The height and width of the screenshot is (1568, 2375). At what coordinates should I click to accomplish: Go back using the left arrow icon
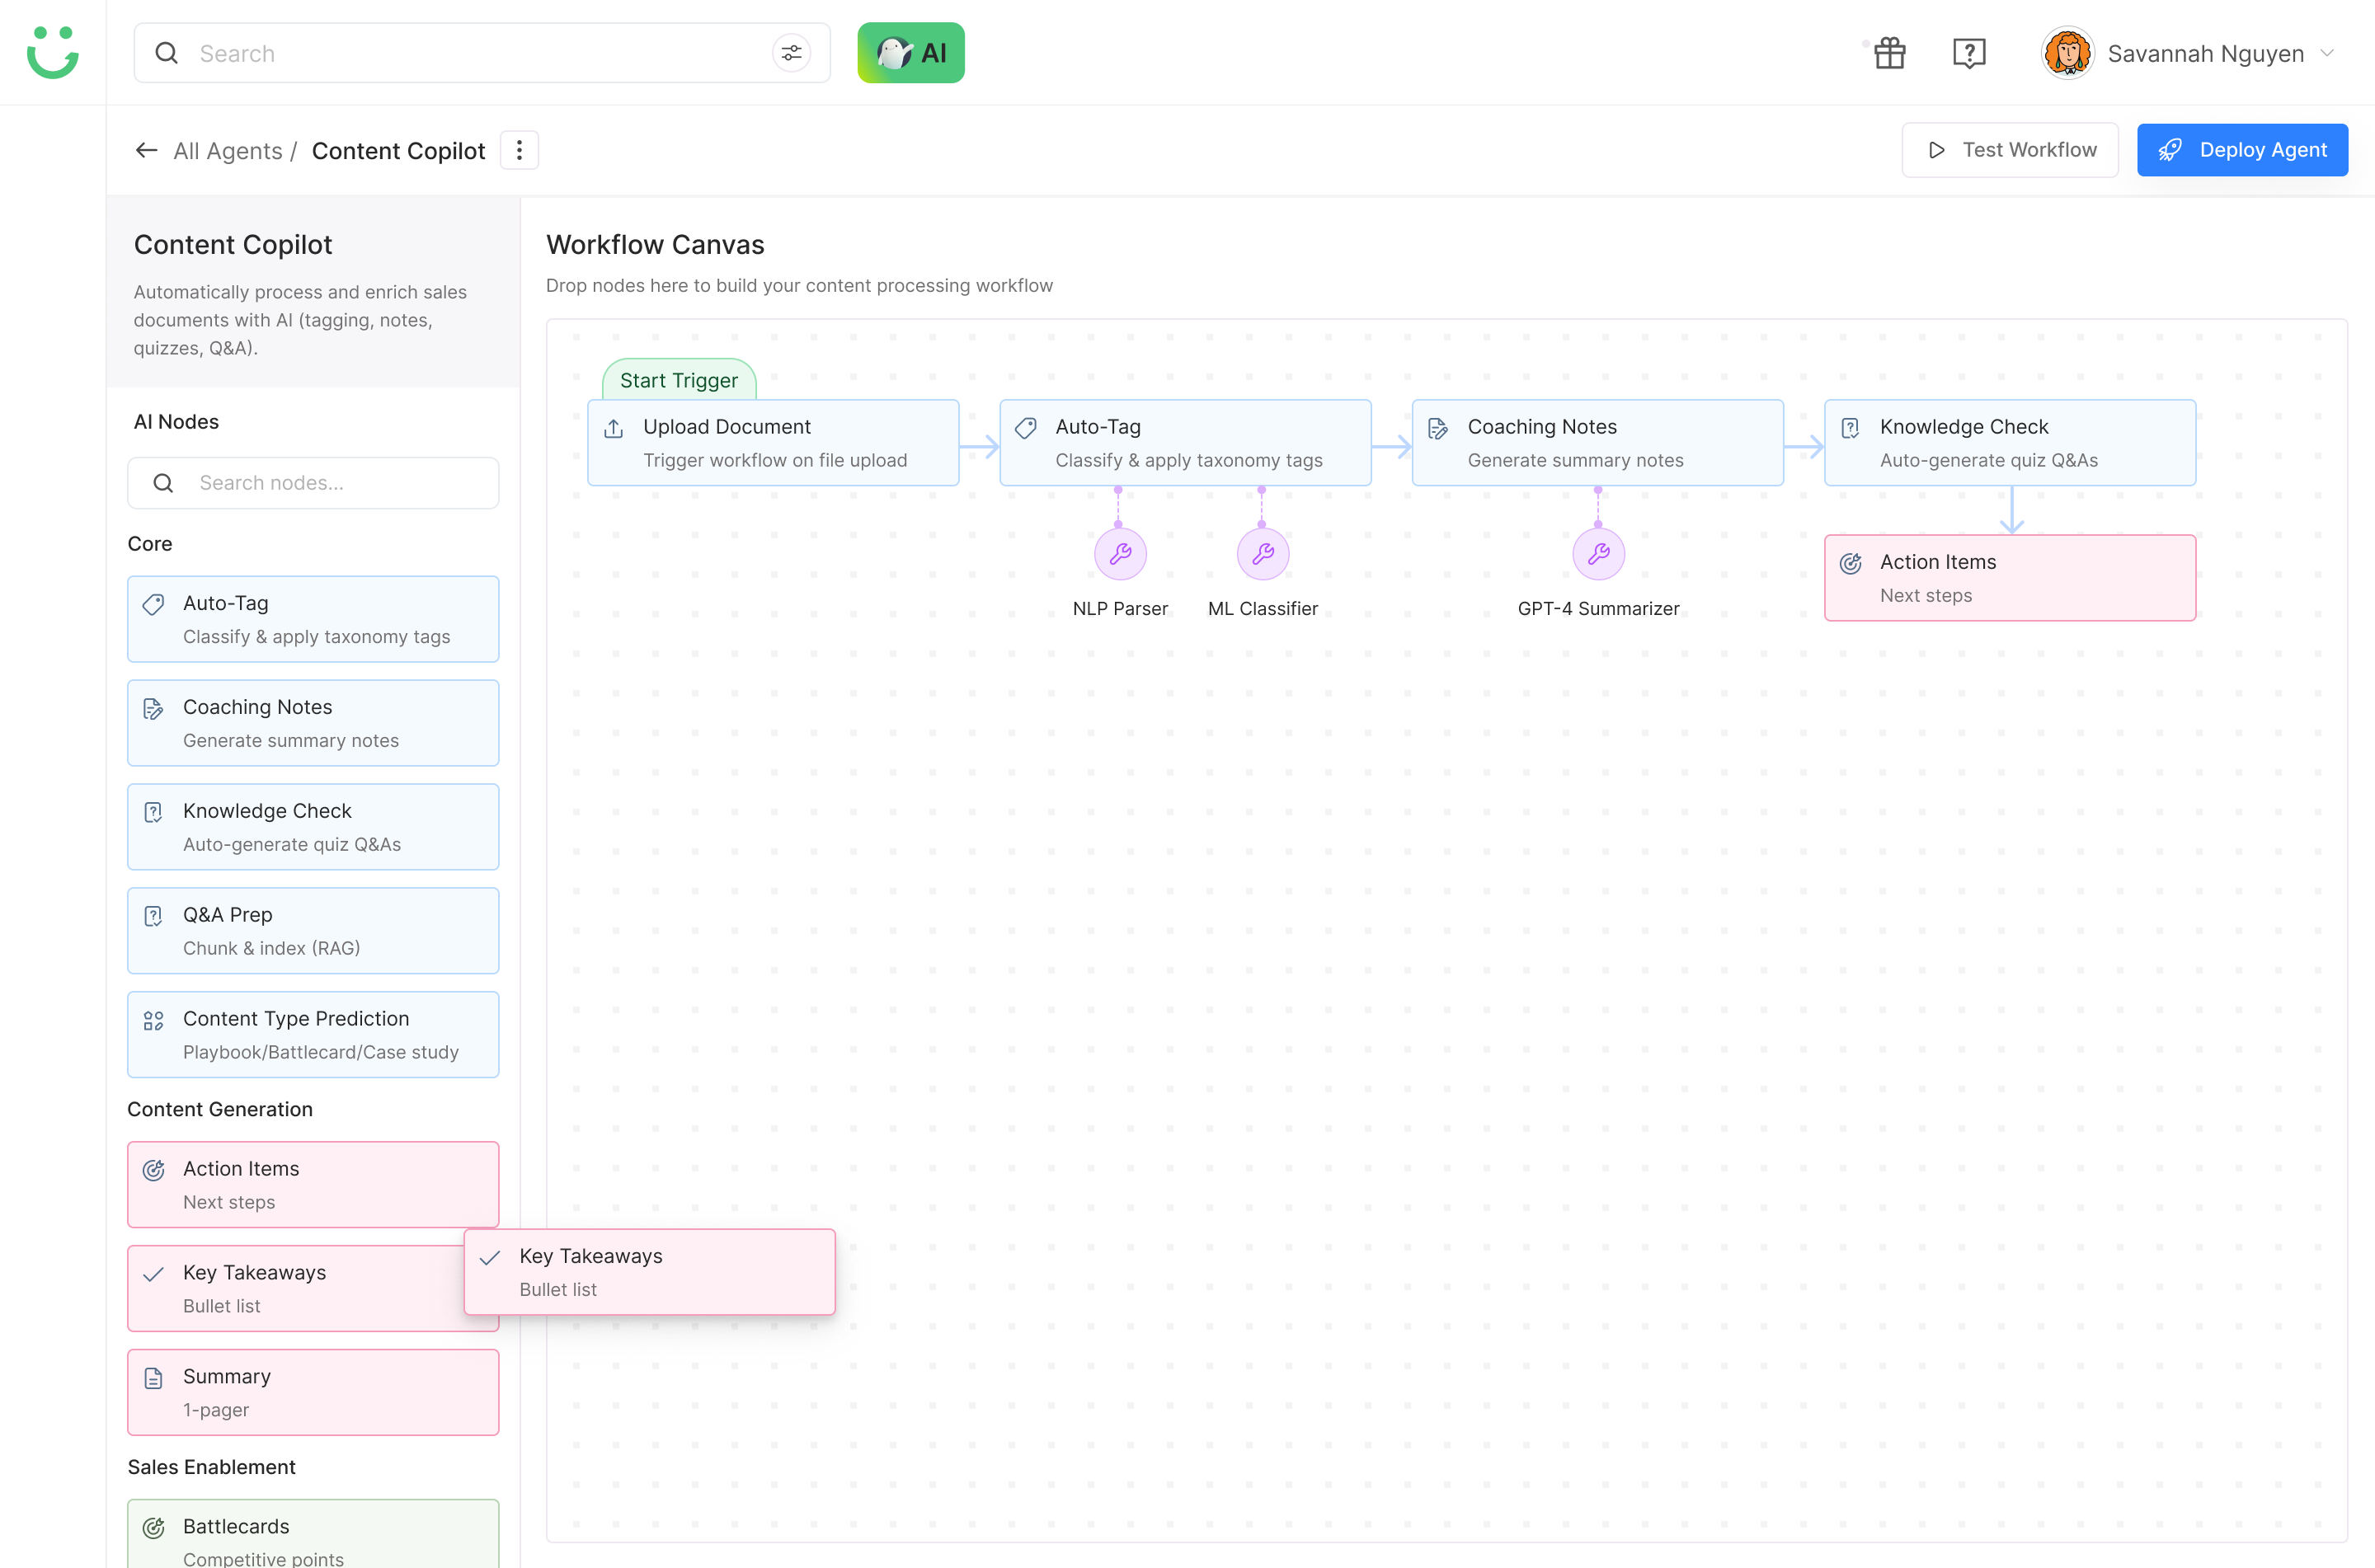[146, 150]
